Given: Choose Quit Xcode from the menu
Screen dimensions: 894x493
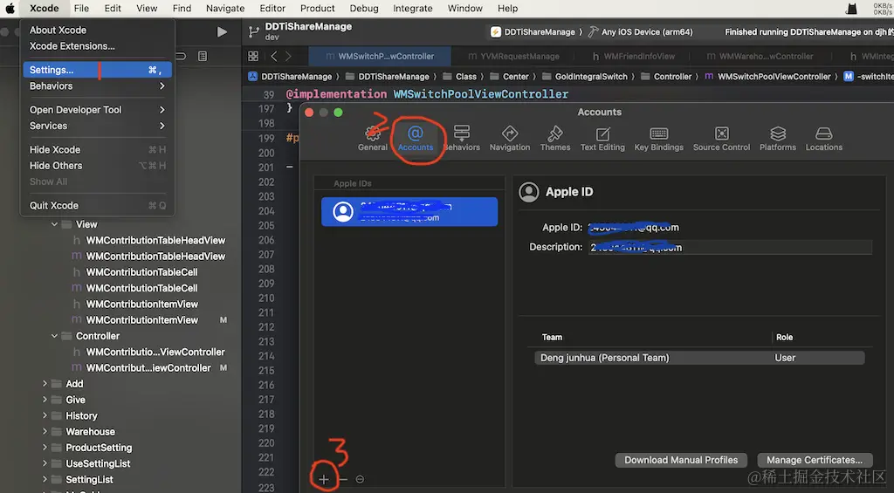Looking at the screenshot, I should click(97, 206).
